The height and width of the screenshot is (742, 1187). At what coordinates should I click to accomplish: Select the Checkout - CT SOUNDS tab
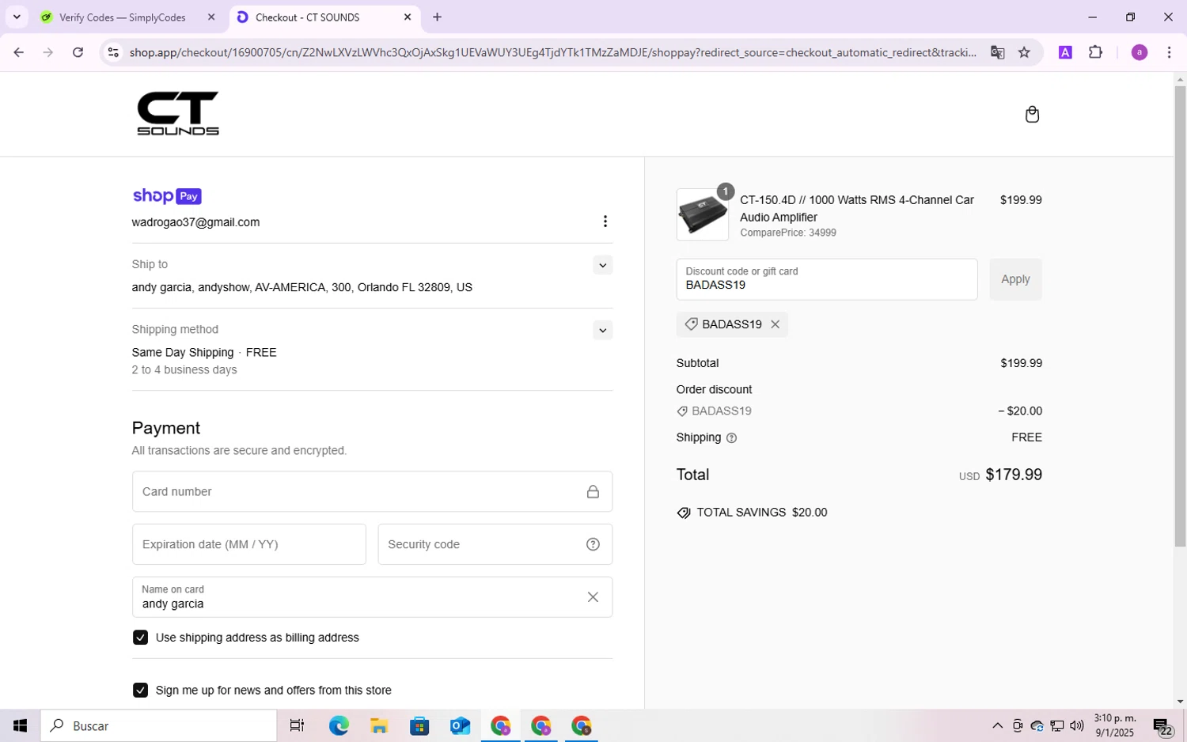tap(307, 17)
